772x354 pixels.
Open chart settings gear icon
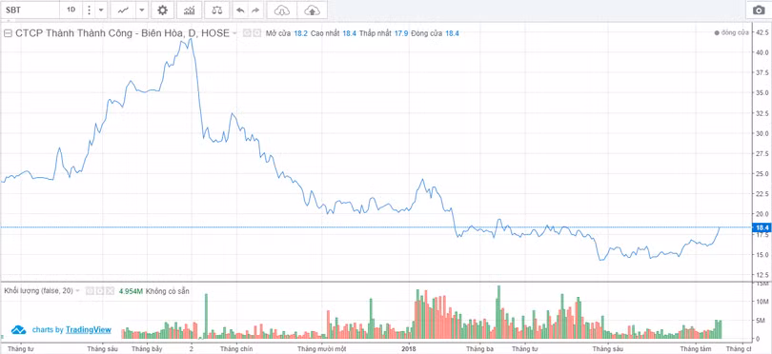point(162,10)
